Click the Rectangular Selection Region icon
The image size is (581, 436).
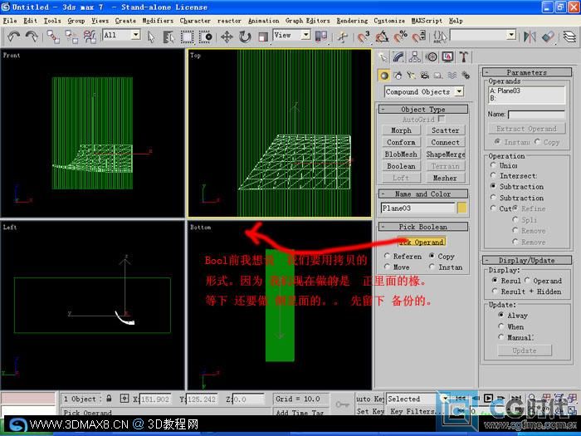point(187,37)
